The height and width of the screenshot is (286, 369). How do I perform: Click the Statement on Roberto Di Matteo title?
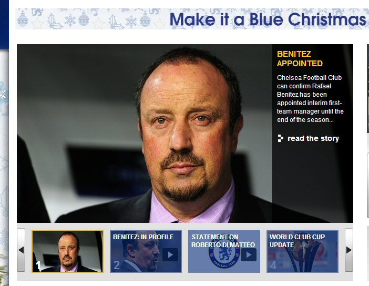click(223, 241)
